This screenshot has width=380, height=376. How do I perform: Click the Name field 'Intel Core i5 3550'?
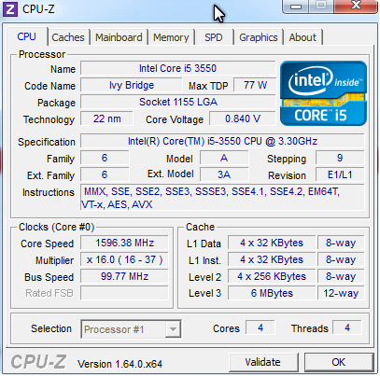click(x=177, y=68)
